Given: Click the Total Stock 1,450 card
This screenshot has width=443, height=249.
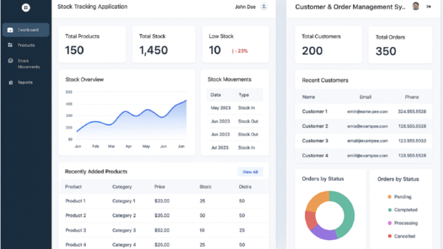Looking at the screenshot, I should [164, 44].
